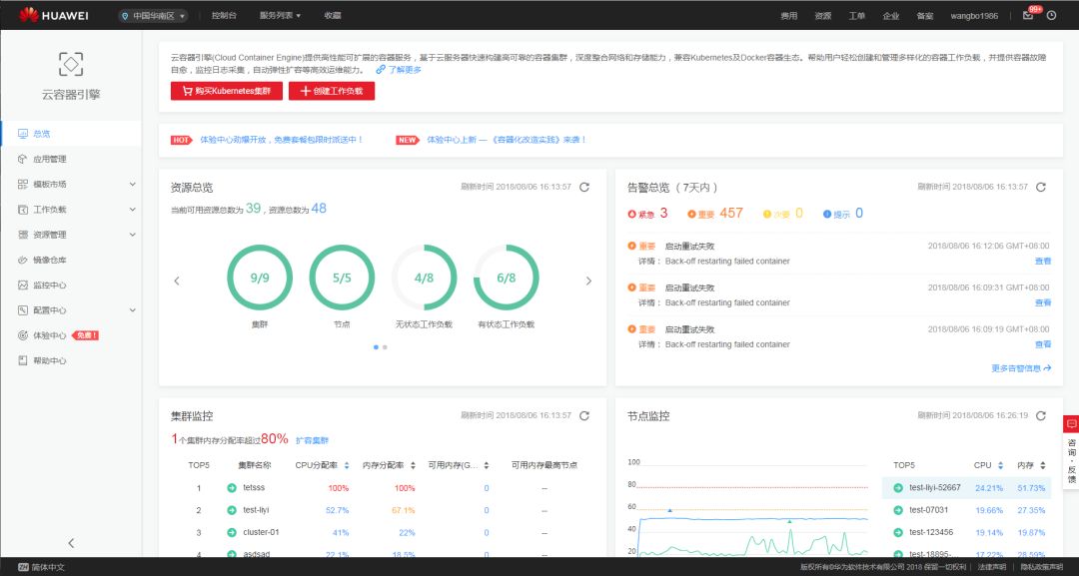Open the region selector 中国华南区

tap(153, 15)
